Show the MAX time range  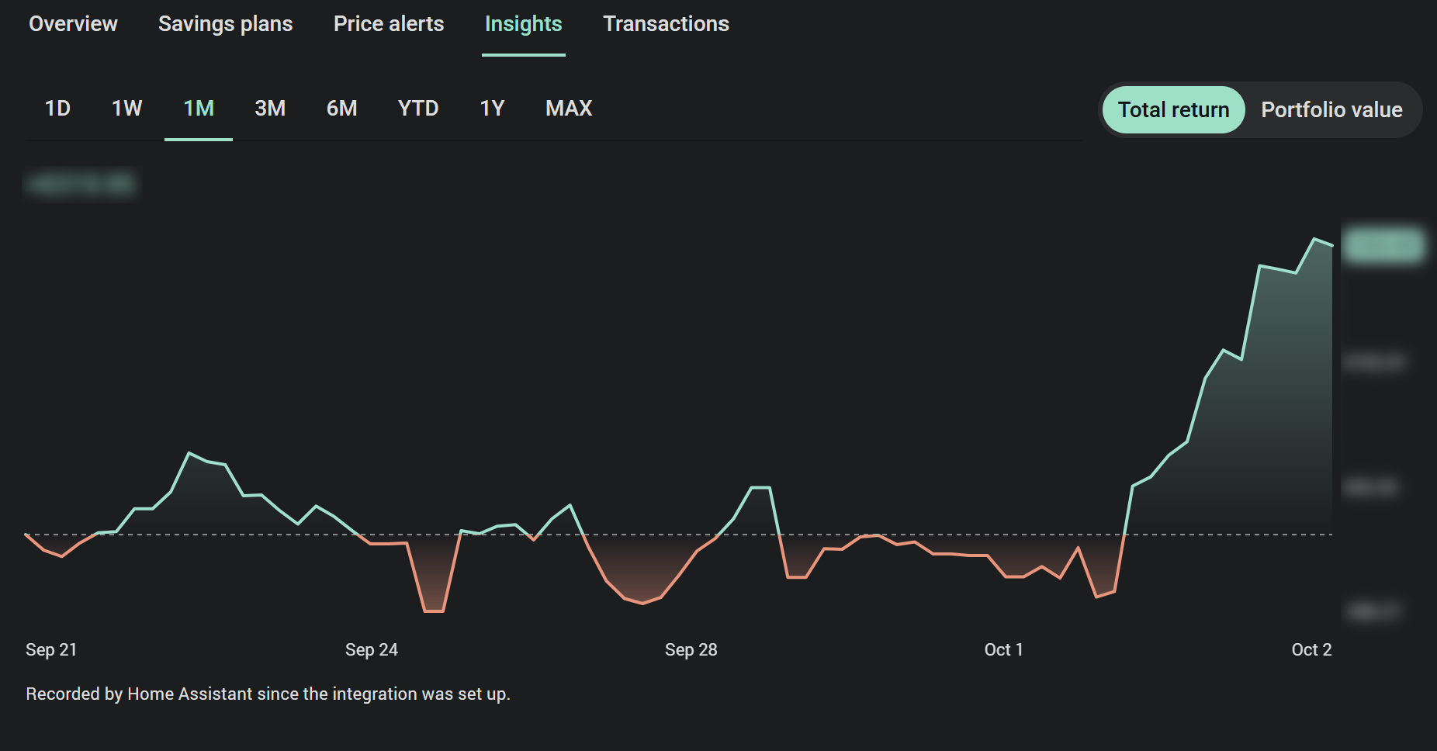(569, 109)
